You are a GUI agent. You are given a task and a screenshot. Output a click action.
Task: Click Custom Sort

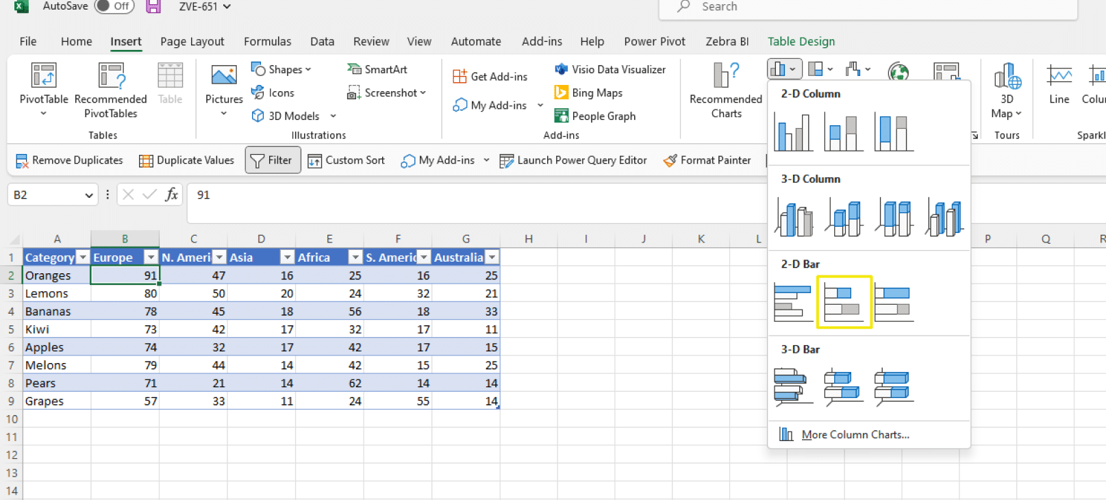[x=347, y=160]
